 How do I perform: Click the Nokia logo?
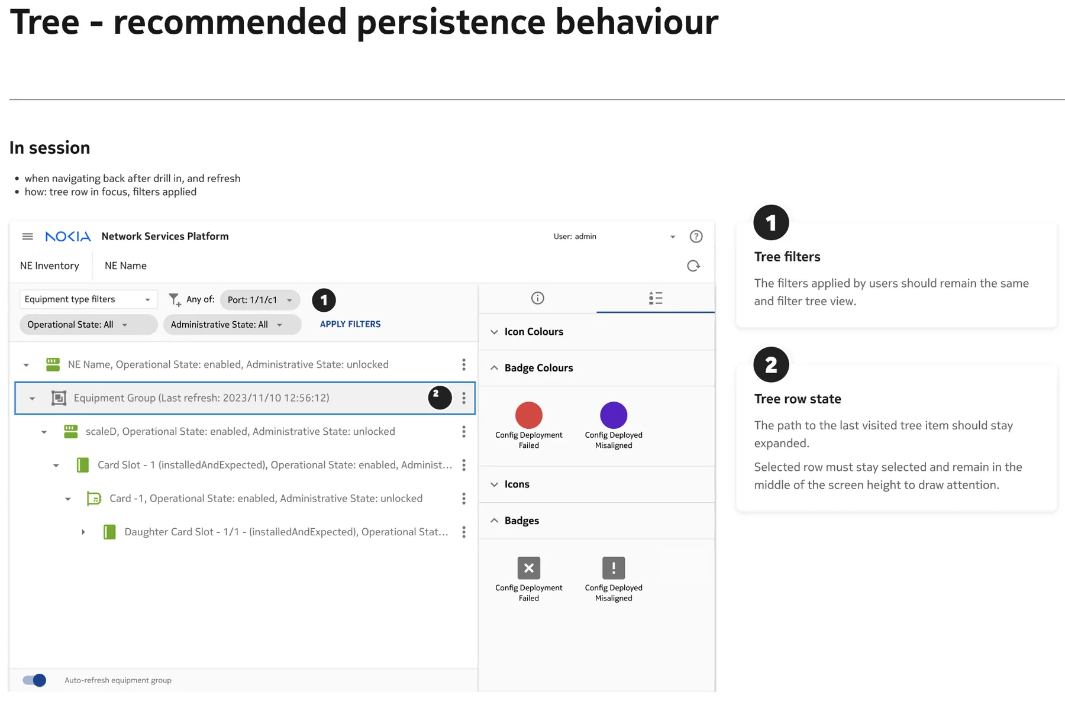68,237
